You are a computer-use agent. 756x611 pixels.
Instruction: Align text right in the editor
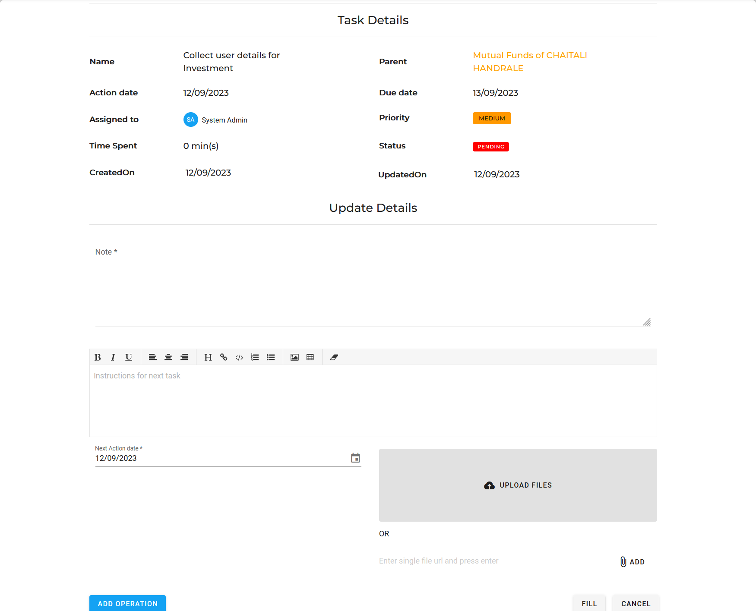[x=184, y=357]
